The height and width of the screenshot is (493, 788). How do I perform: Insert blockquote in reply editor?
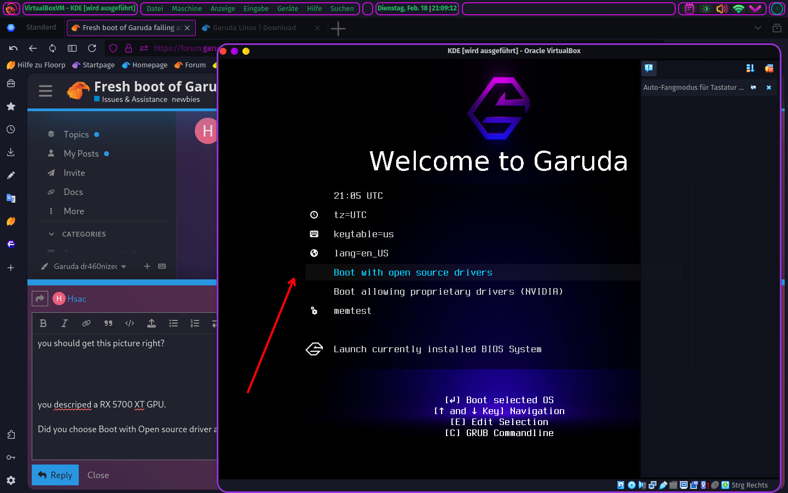[108, 323]
